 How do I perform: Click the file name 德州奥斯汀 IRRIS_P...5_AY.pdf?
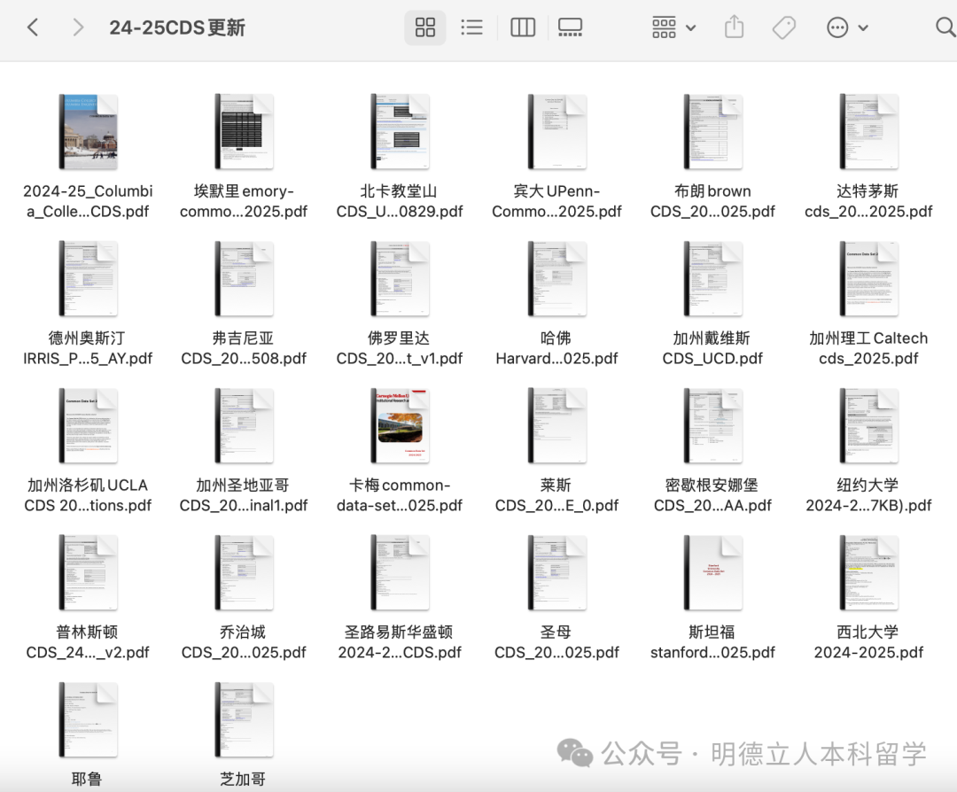[x=88, y=348]
